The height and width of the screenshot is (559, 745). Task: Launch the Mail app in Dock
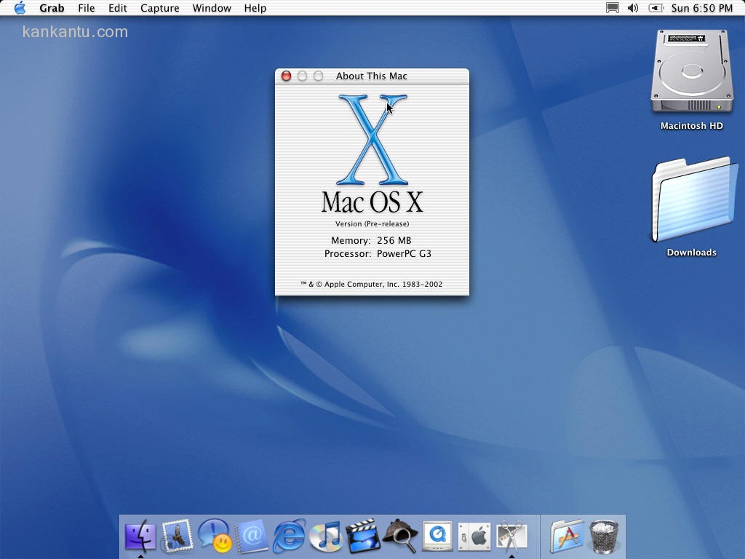tap(177, 537)
